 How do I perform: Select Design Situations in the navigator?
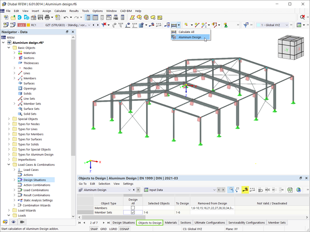coord(35,180)
